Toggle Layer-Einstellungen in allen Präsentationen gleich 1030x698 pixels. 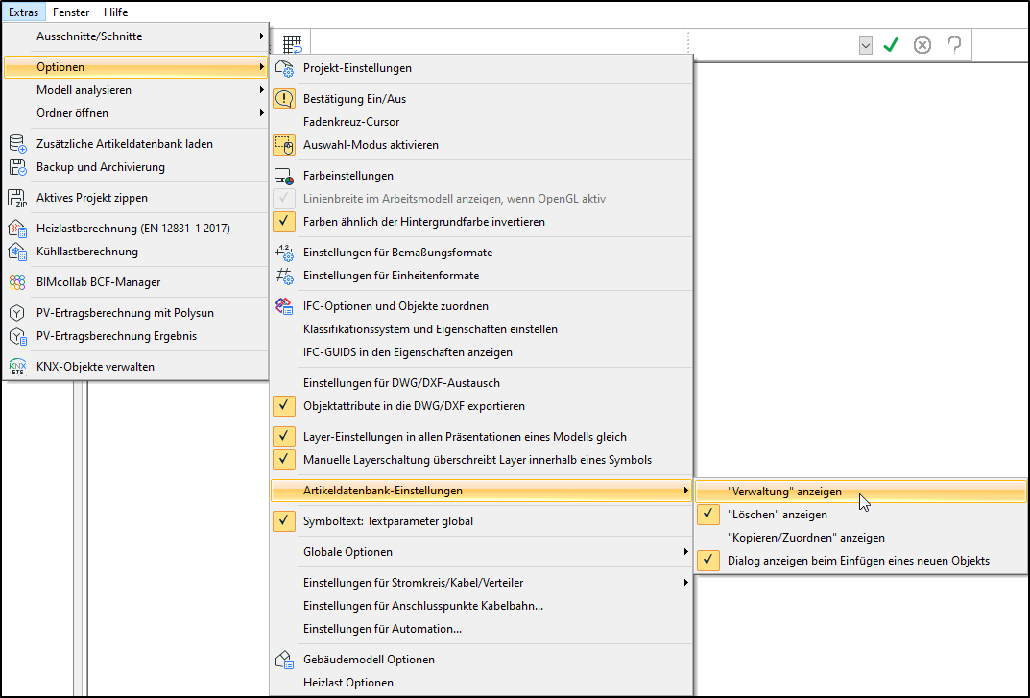(482, 437)
